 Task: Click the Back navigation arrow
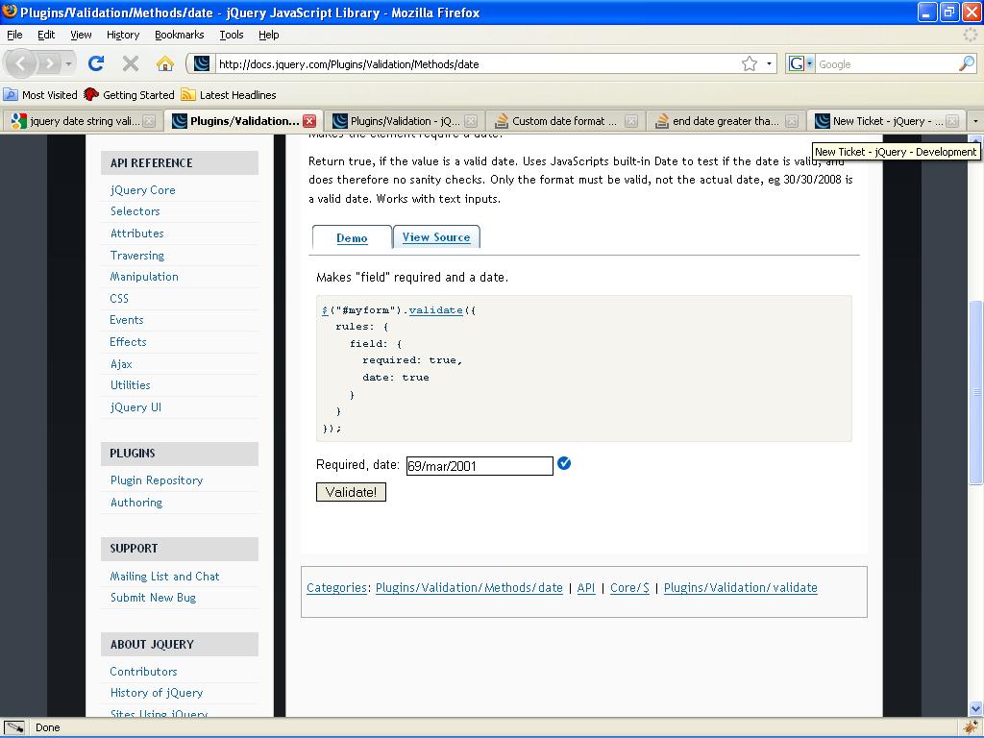[22, 64]
